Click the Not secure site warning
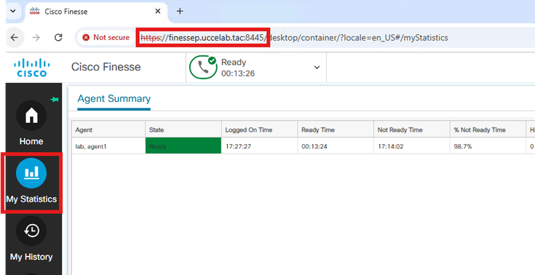This screenshot has height=275, width=535. coord(106,38)
